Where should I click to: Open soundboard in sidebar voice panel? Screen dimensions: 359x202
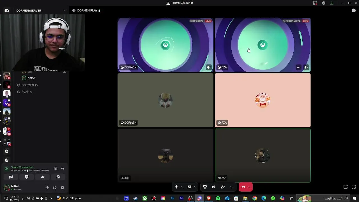click(58, 177)
